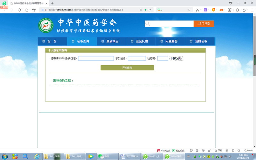
Task: Click the taskbar blue magnifier search icon
Action: 25,156
